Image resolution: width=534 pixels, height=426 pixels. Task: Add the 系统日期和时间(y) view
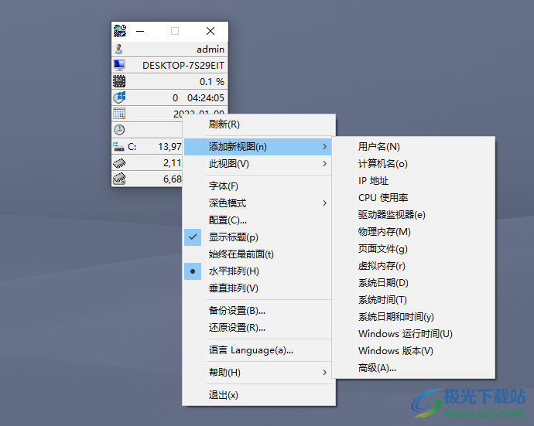click(413, 317)
